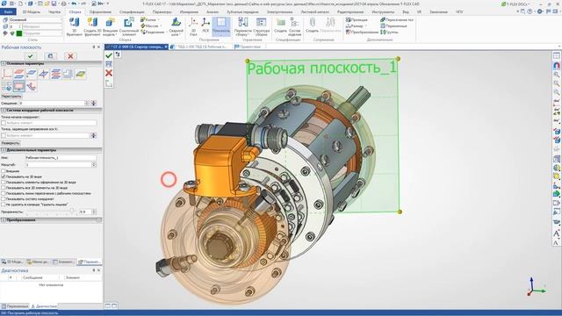The height and width of the screenshot is (316, 562).
Task: Enable Показывать элементы оформления на 3D виде
Action: [x=4, y=183]
